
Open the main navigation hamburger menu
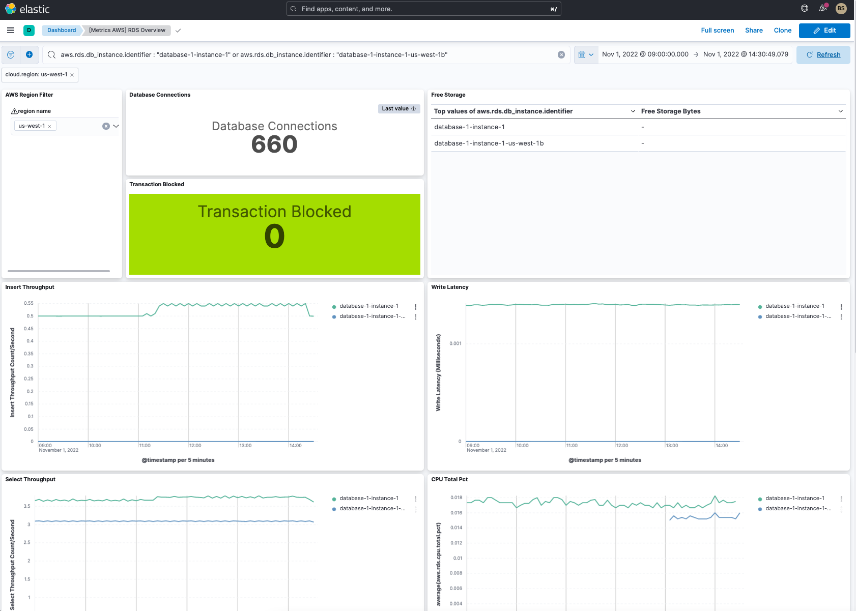[11, 31]
